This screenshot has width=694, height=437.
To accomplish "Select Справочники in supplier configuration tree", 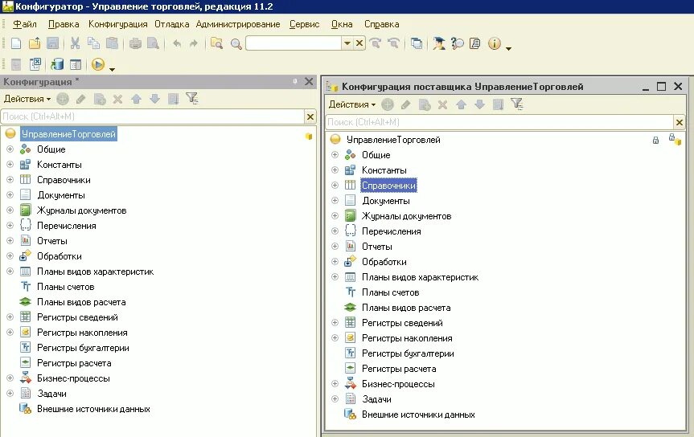I will tap(388, 186).
